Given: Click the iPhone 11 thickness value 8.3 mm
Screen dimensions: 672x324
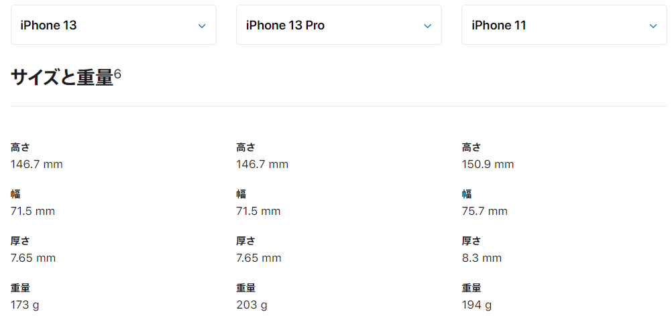Looking at the screenshot, I should [482, 258].
